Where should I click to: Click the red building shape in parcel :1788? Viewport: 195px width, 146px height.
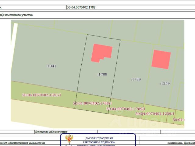(101, 52)
